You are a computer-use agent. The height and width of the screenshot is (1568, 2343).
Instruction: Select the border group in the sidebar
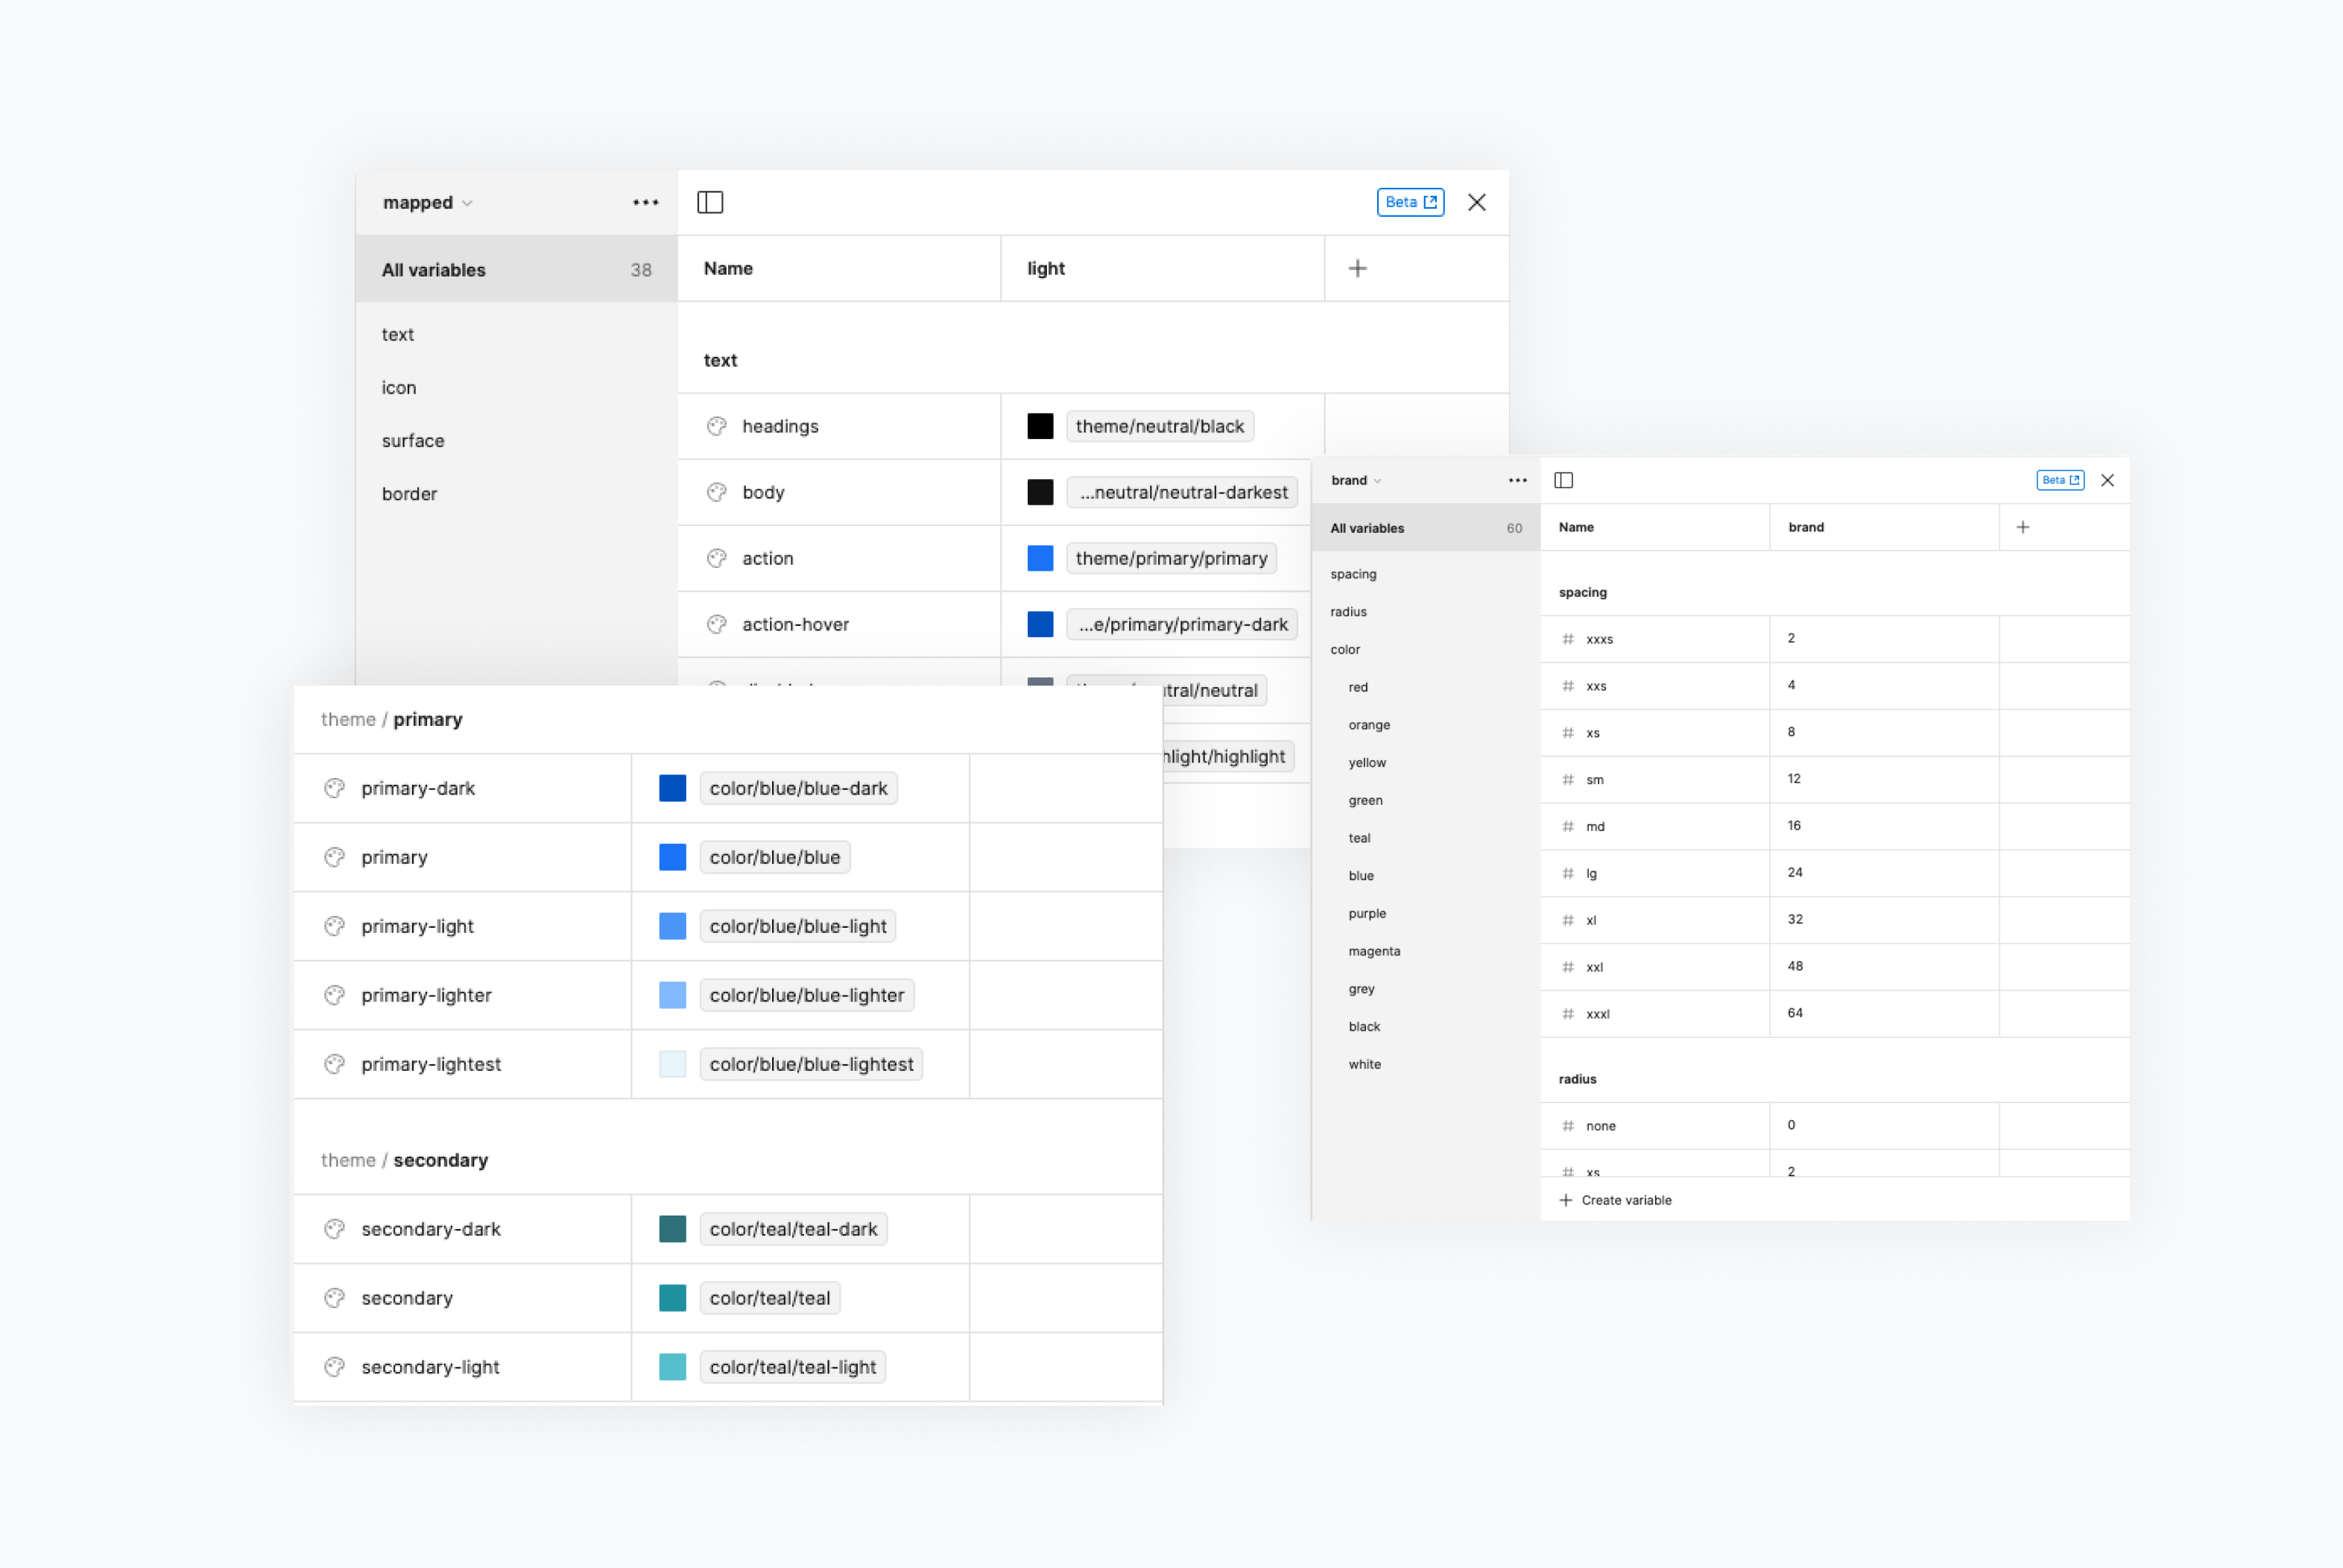point(409,493)
